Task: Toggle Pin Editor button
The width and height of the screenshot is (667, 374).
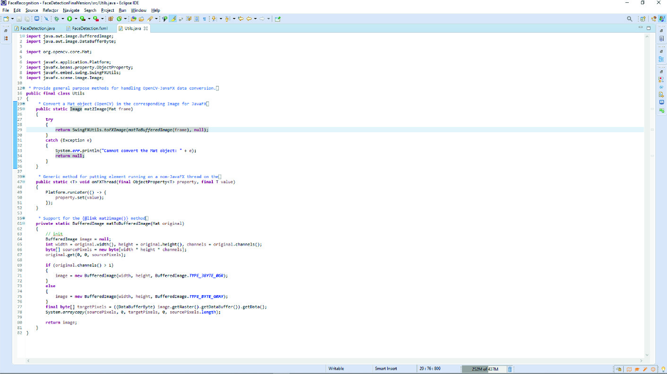Action: 277,19
